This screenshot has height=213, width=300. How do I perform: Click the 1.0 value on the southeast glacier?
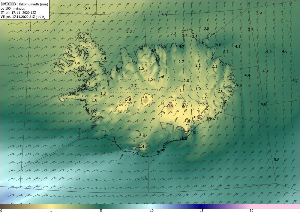187,121
